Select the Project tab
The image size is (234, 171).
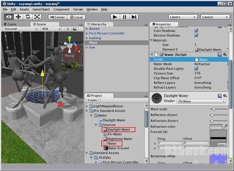(99, 96)
